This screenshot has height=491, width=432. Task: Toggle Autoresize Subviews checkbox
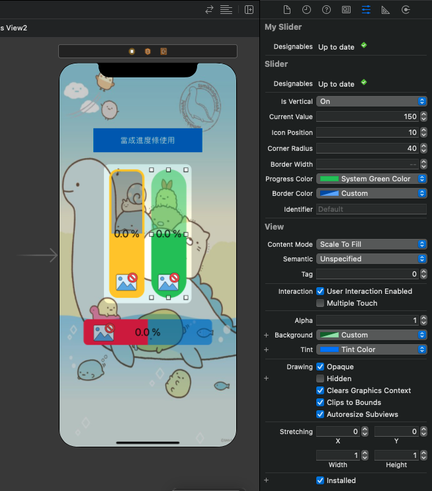point(320,414)
